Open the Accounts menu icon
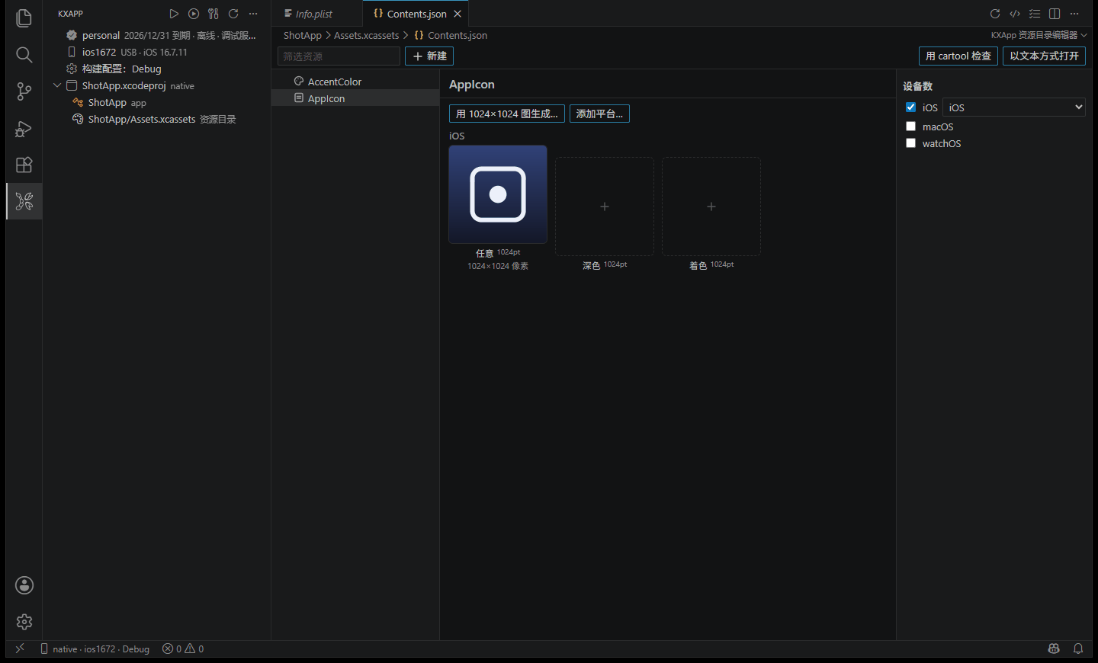The height and width of the screenshot is (663, 1098). click(24, 585)
